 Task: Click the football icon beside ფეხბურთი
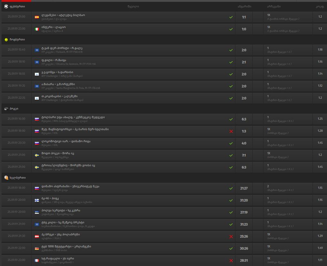(x=6, y=6)
